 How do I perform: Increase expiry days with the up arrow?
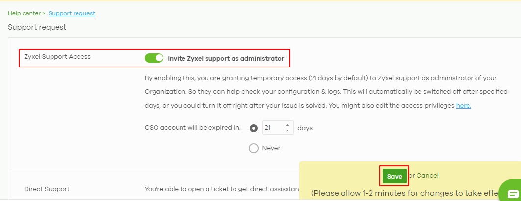(x=287, y=125)
